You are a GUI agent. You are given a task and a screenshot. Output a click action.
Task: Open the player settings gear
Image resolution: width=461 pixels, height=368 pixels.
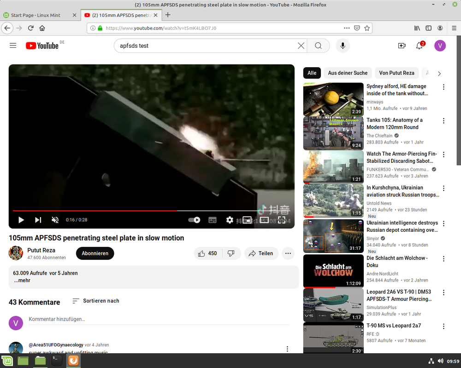(229, 220)
